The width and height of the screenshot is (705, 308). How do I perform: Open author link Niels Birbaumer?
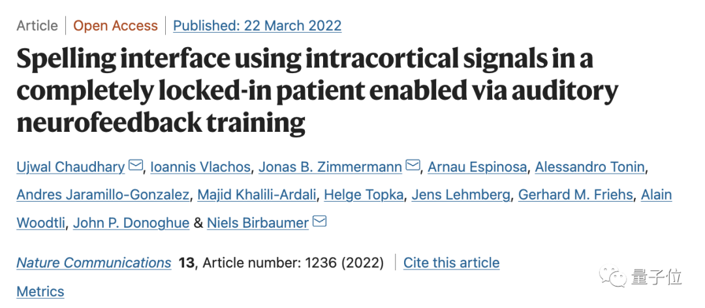pyautogui.click(x=258, y=223)
